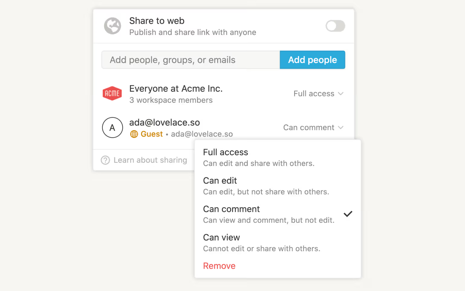Click the Add people, groups, or emails field

click(191, 60)
